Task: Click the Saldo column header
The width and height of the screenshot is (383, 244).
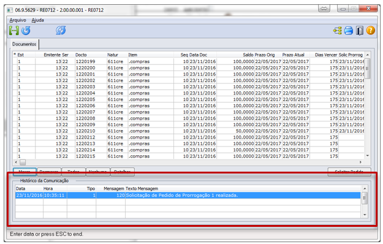Action: [x=248, y=55]
